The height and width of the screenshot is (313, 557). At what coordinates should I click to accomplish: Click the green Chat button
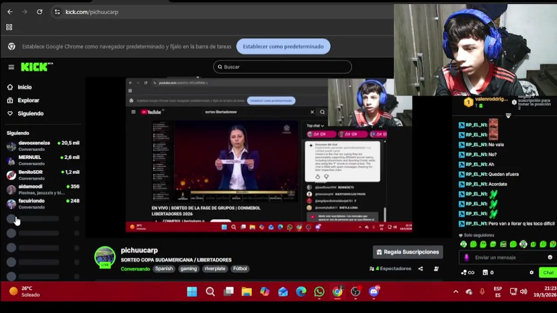click(x=548, y=273)
